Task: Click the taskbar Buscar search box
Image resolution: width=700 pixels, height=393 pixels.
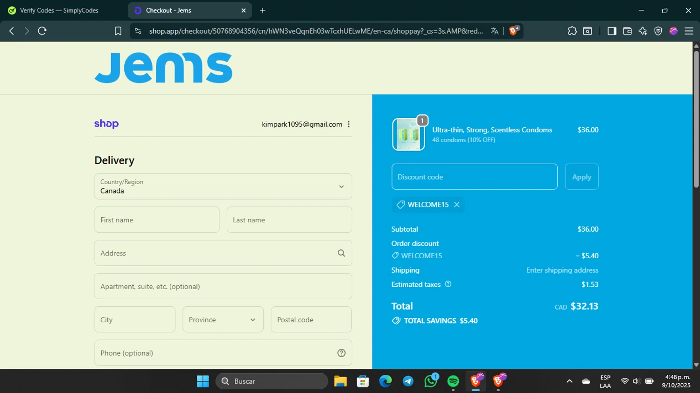Action: tap(272, 381)
